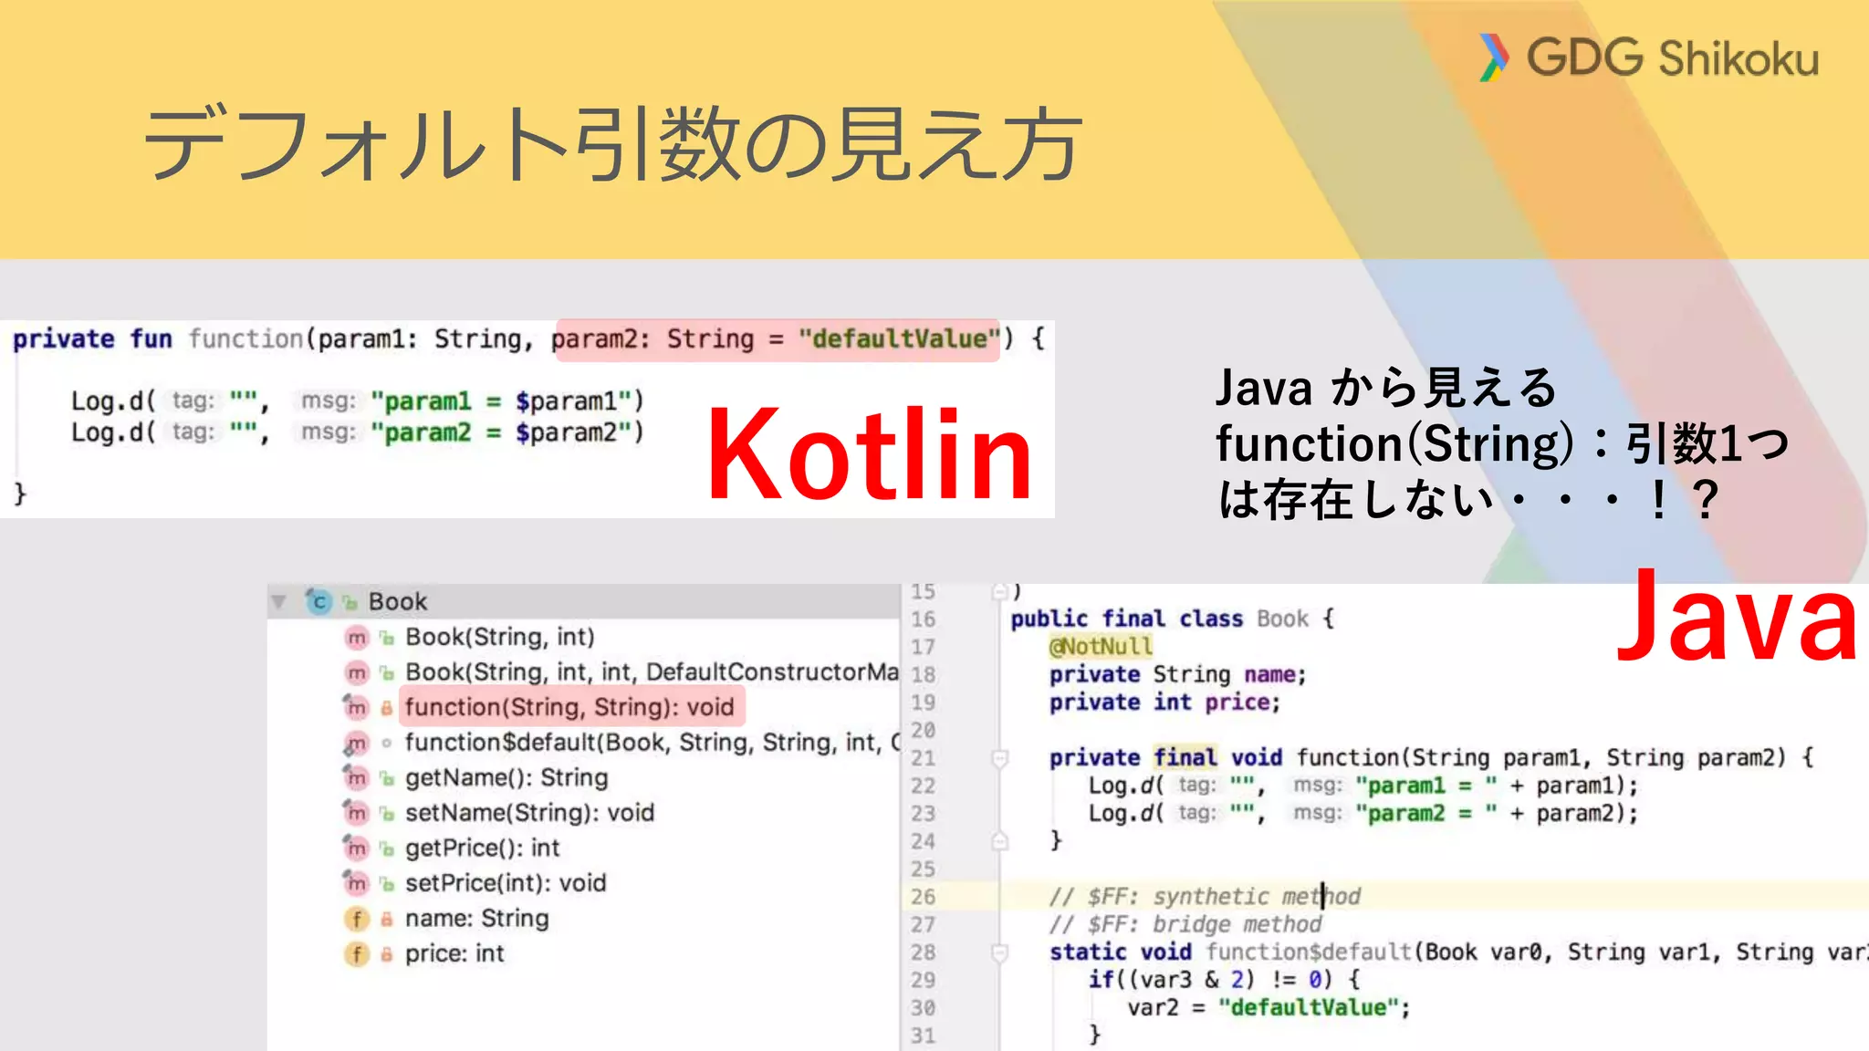Click the method icon for setPrice(int): void
The image size is (1869, 1051).
(x=357, y=883)
